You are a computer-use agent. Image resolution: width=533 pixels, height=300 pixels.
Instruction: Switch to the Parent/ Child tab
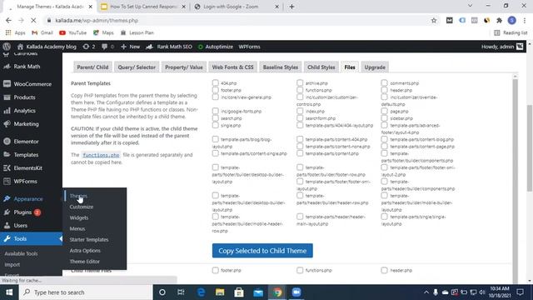pos(92,67)
